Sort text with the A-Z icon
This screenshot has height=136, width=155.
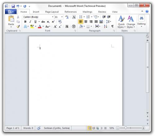[x=105, y=26]
